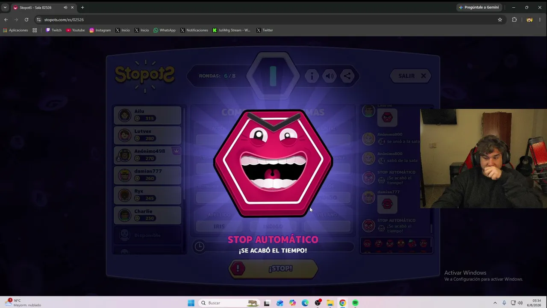Click damian777's angry emoji in chat
Image resolution: width=547 pixels, height=308 pixels.
(x=387, y=204)
